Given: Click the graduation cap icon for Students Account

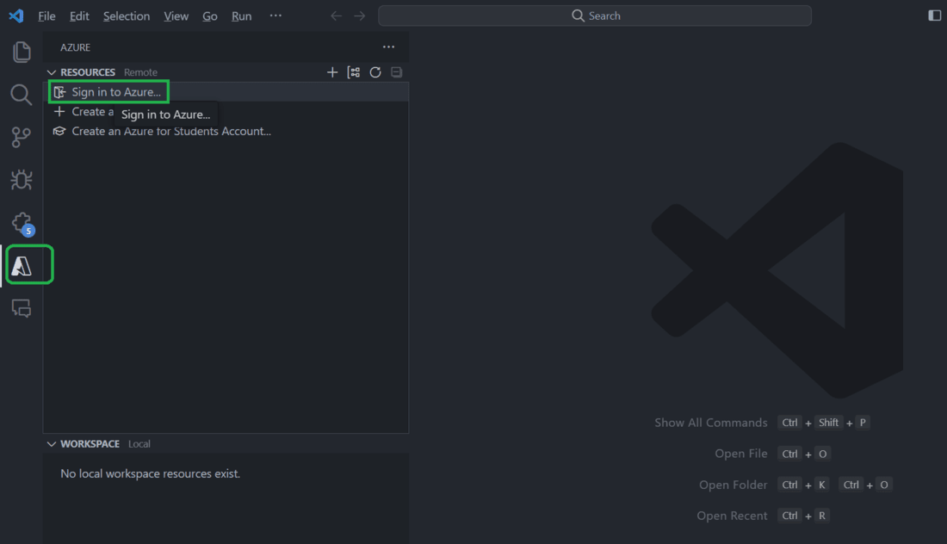Looking at the screenshot, I should click(x=59, y=131).
